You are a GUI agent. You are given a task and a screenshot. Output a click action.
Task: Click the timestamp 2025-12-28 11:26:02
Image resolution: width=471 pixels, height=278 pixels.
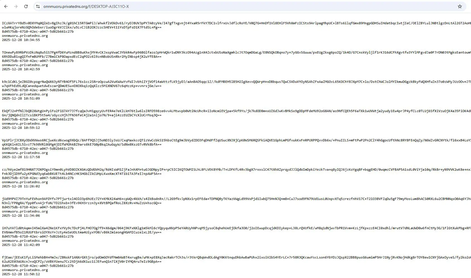(x=21, y=186)
